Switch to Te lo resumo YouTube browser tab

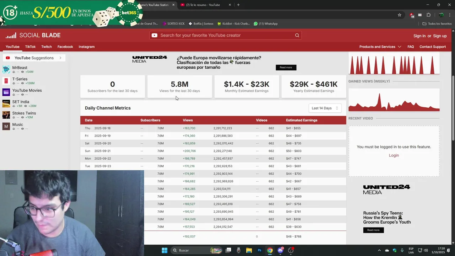coord(205,5)
